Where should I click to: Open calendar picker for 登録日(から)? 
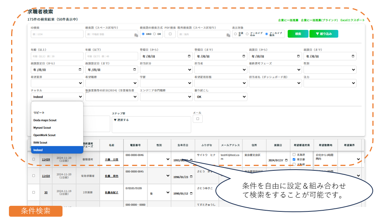(x=189, y=56)
